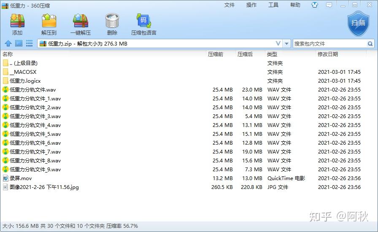Screen dimensions: 378x232
Task: Open the 工具 menu
Action: tap(273, 5)
